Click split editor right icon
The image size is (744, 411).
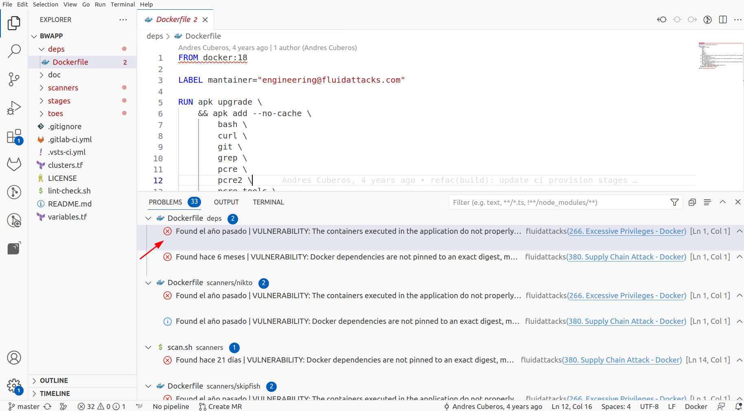723,20
